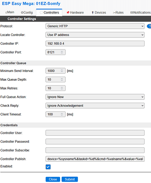Click the Client Timeout stepper arrows

[x=62, y=114]
